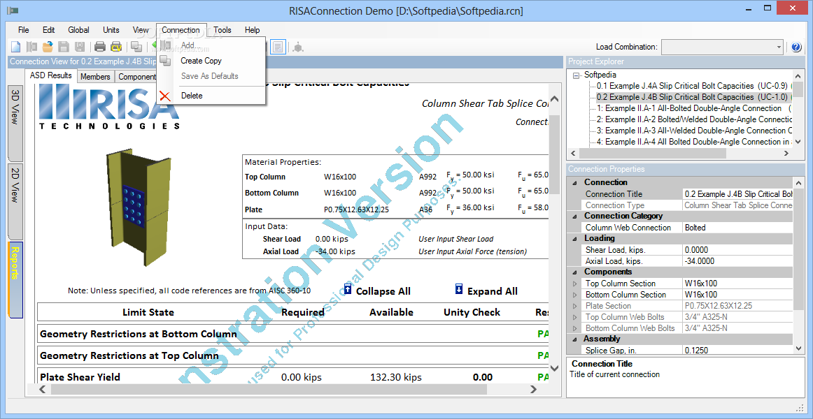
Task: Collapse the Loading properties group
Action: (574, 238)
